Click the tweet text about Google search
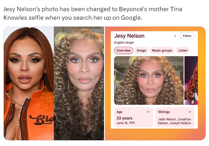The height and width of the screenshot is (146, 209). pos(93,13)
